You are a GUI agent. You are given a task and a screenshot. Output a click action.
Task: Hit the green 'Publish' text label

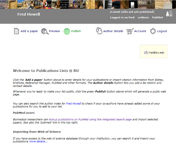[x=76, y=31]
